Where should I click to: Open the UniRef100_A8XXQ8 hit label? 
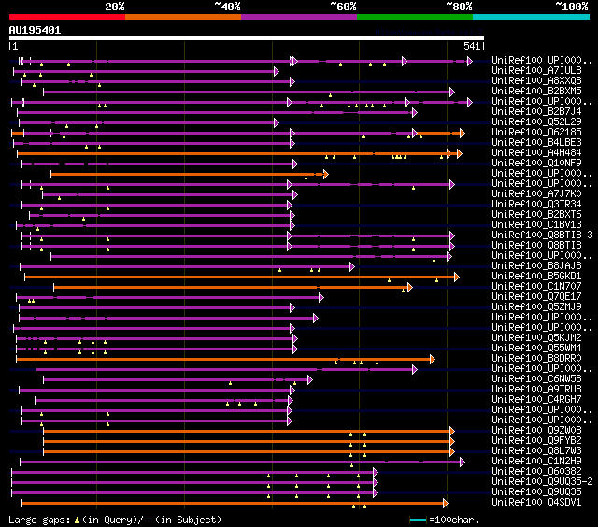[536, 81]
